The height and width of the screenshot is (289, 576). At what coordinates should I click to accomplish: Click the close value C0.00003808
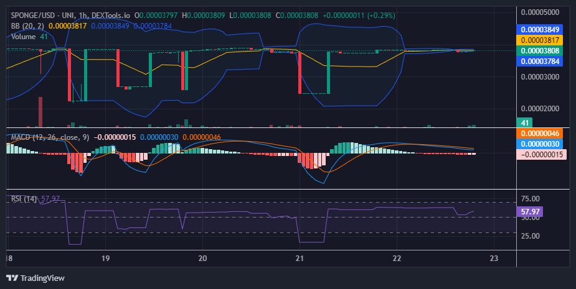297,16
